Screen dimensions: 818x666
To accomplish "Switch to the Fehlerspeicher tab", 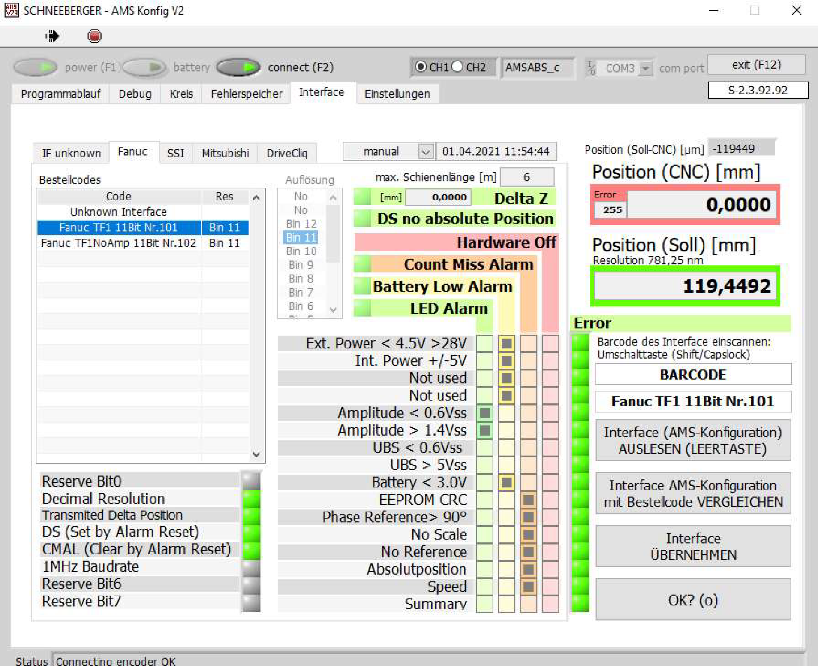I will pos(246,94).
